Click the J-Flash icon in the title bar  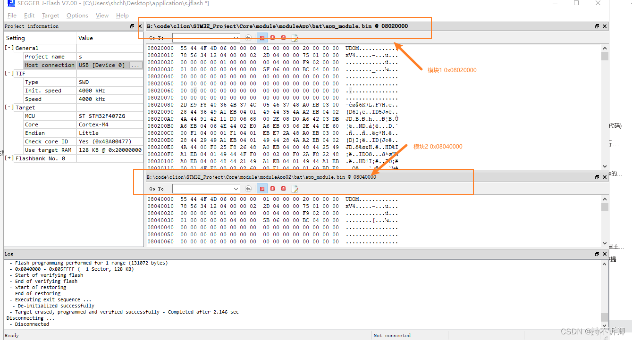(11, 3)
